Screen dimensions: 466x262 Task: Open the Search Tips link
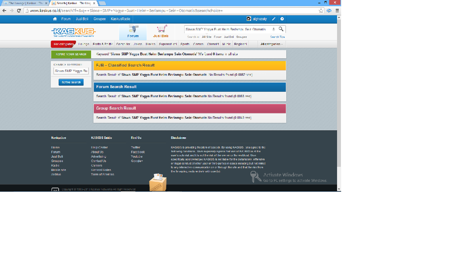[277, 37]
